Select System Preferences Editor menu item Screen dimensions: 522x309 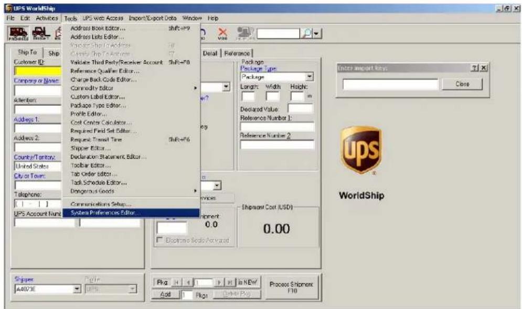tap(131, 213)
